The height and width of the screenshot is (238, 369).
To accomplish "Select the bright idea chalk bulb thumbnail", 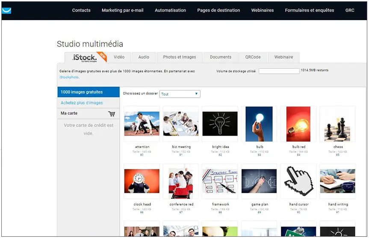I will coord(220,124).
